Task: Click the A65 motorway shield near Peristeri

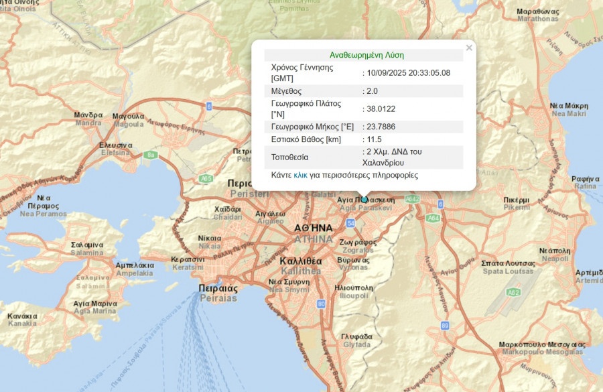Action: [206, 178]
